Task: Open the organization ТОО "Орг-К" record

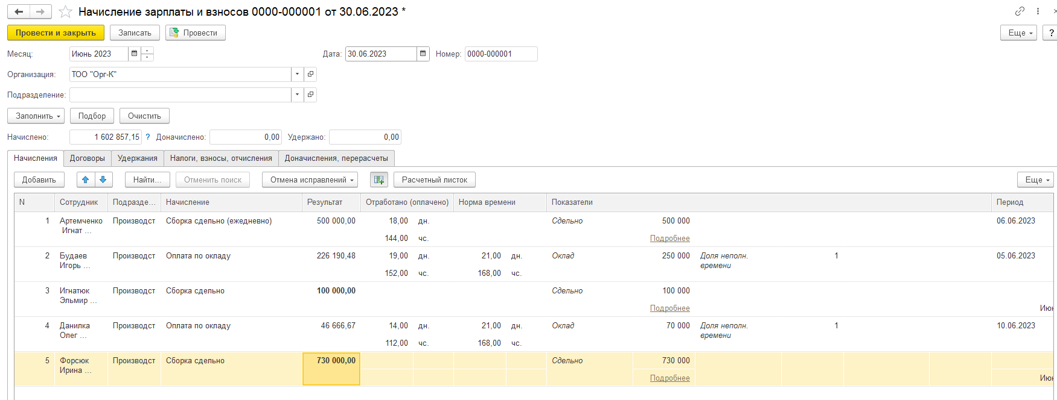Action: 310,74
